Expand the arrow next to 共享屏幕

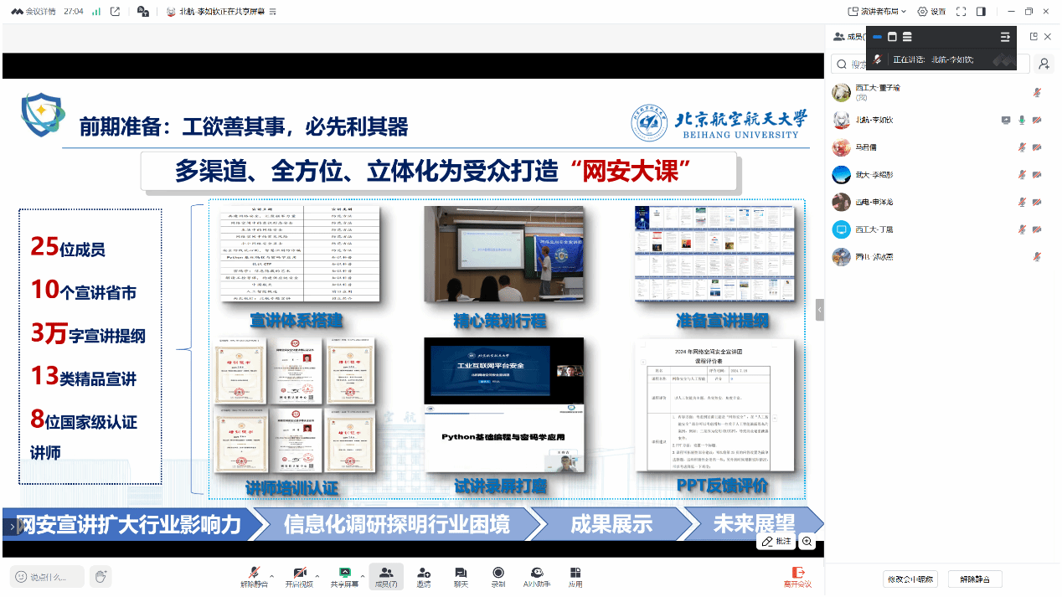(x=363, y=575)
